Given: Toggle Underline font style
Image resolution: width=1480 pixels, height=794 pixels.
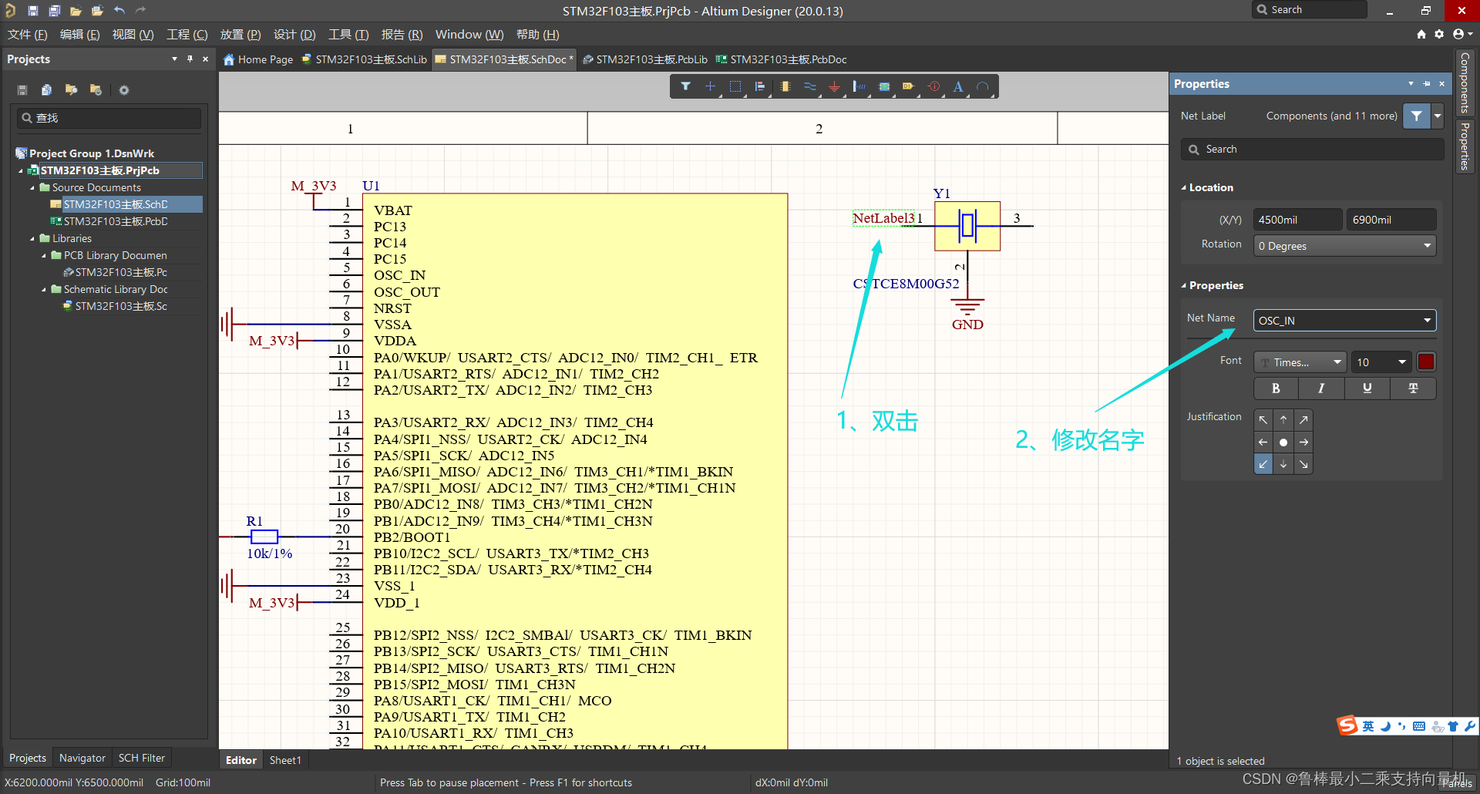Looking at the screenshot, I should tap(1367, 388).
